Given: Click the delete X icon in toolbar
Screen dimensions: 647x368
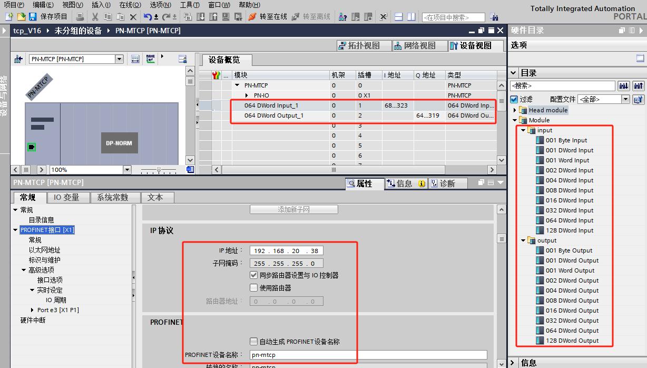Looking at the screenshot, I should point(133,17).
